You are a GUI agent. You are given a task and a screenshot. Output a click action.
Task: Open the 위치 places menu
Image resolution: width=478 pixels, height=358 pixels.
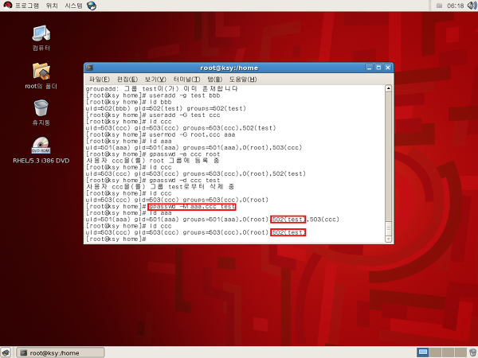click(52, 6)
